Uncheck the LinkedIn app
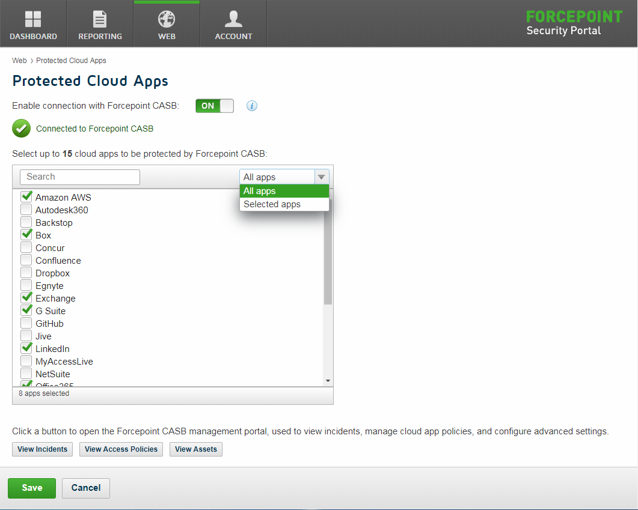This screenshot has width=638, height=510. [x=26, y=348]
